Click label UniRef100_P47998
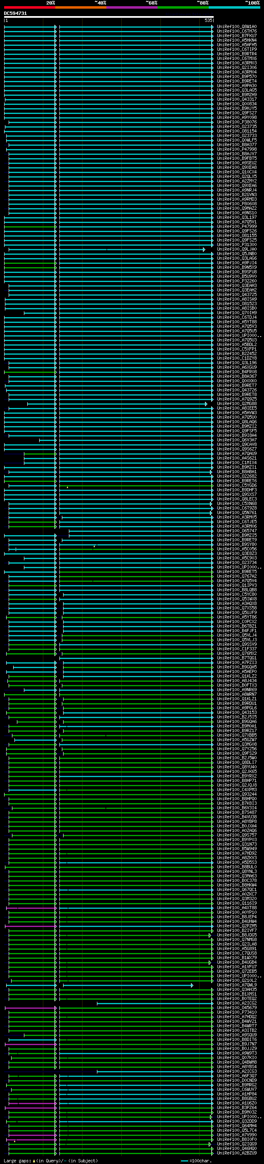This screenshot has height=1164, width=264. [237, 149]
